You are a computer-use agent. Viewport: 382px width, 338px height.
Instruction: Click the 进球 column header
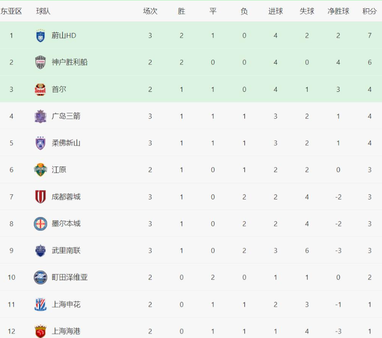click(x=275, y=11)
